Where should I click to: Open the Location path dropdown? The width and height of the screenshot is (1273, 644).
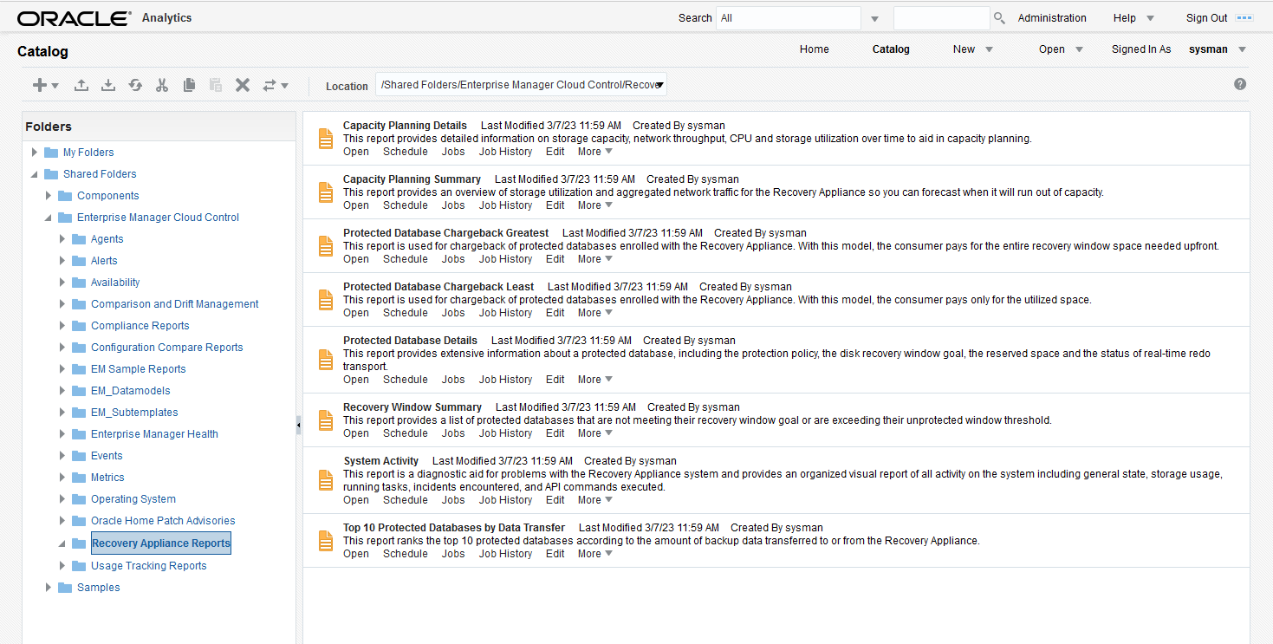click(660, 85)
